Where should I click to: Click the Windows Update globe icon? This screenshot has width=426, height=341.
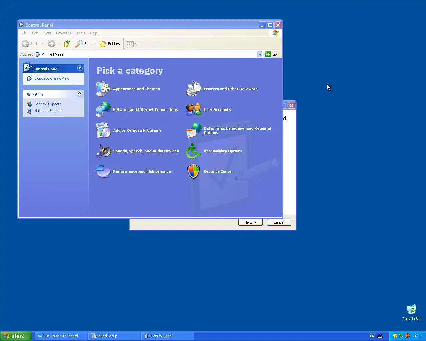(x=30, y=104)
